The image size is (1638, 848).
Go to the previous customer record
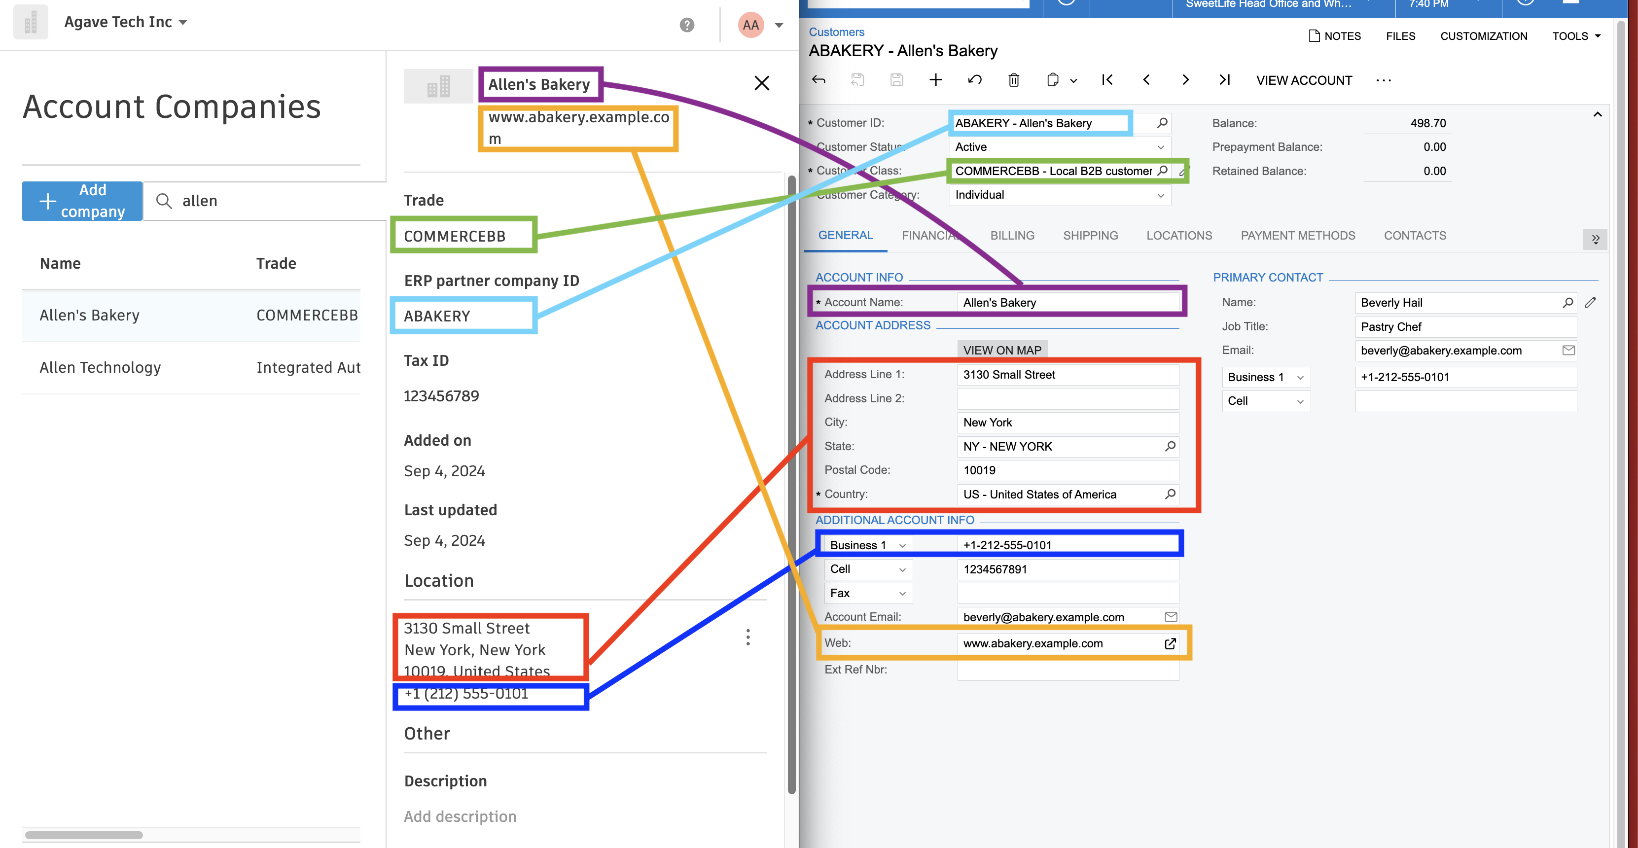[1146, 80]
